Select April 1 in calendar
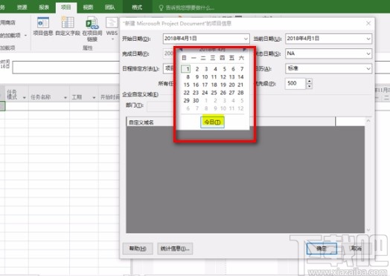390x276 pixels. (186, 69)
